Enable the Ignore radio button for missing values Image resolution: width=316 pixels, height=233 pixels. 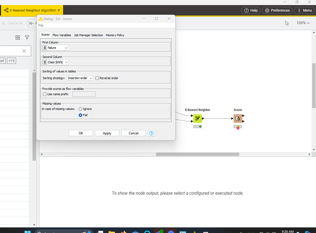tap(80, 109)
